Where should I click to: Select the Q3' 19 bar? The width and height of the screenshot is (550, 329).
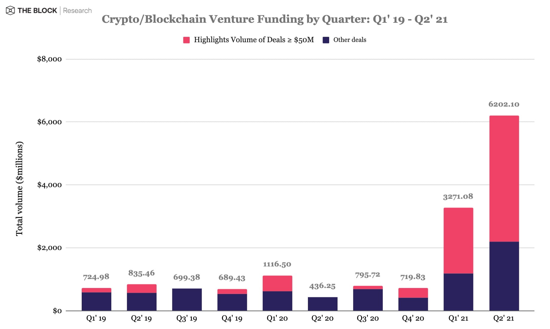tap(187, 299)
